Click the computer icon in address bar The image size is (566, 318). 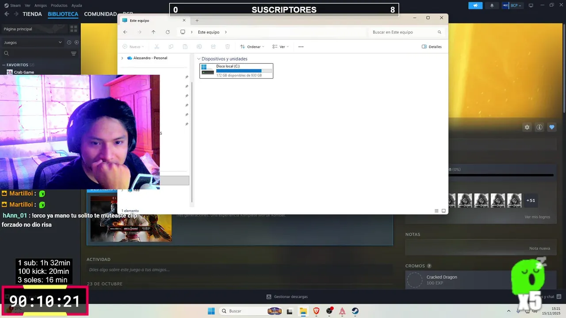[183, 32]
